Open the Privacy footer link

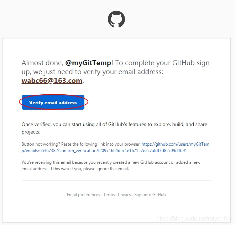click(125, 195)
